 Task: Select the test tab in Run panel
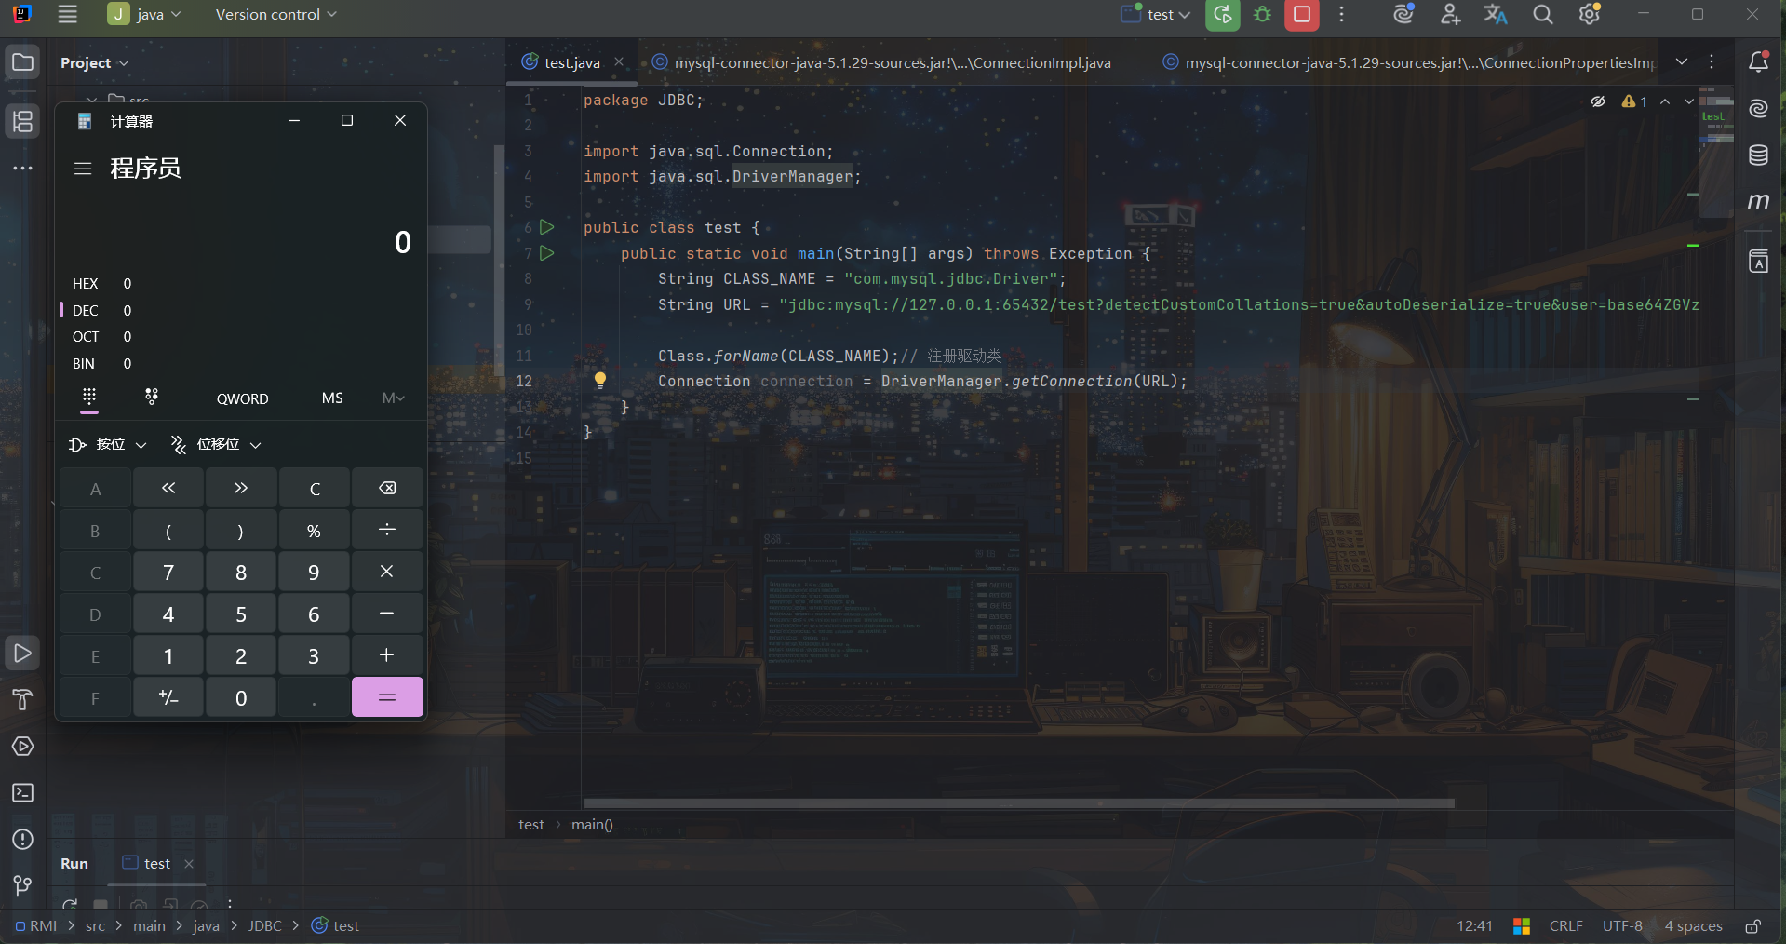(x=156, y=864)
